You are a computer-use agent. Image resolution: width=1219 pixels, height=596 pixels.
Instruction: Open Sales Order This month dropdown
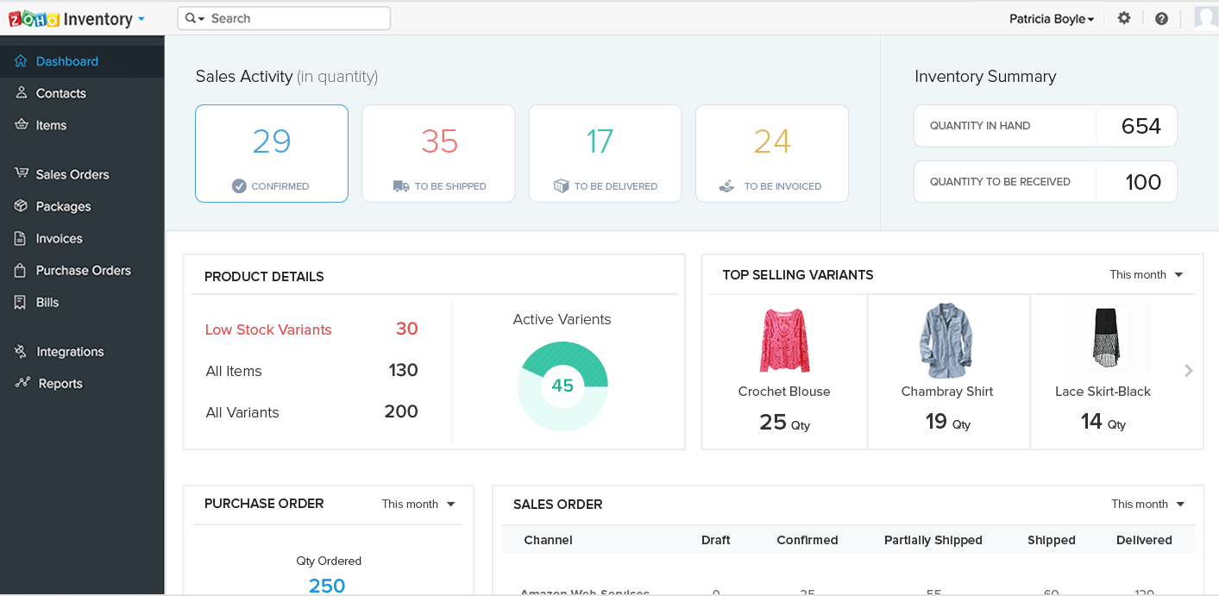click(x=1147, y=505)
